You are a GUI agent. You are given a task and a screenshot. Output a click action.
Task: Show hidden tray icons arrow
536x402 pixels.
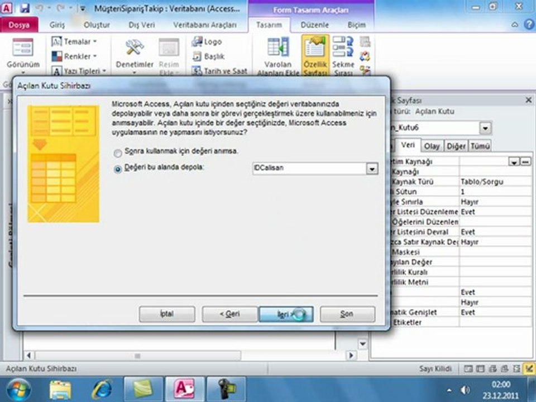pyautogui.click(x=449, y=390)
